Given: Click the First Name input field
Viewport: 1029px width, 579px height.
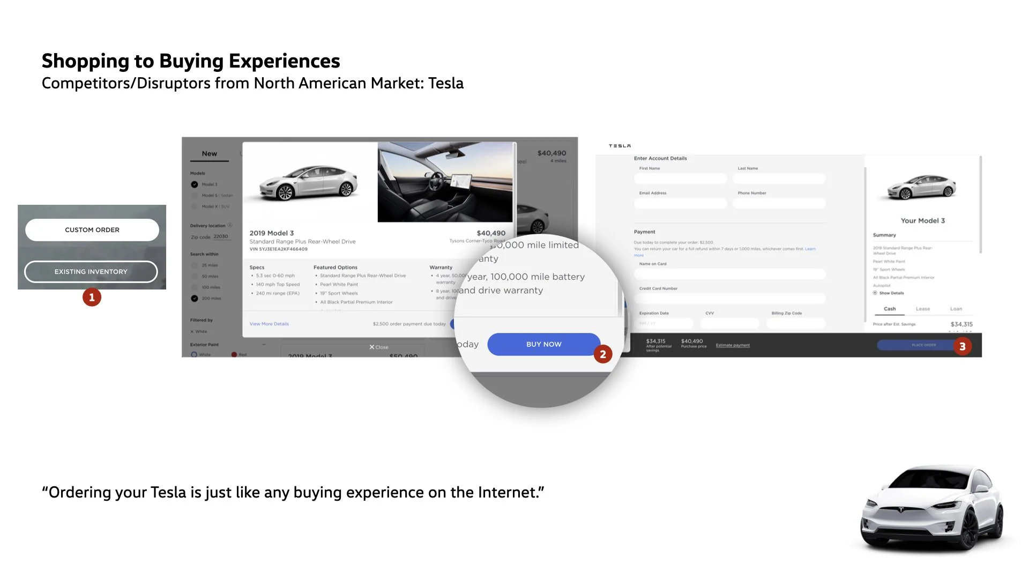Looking at the screenshot, I should (680, 179).
